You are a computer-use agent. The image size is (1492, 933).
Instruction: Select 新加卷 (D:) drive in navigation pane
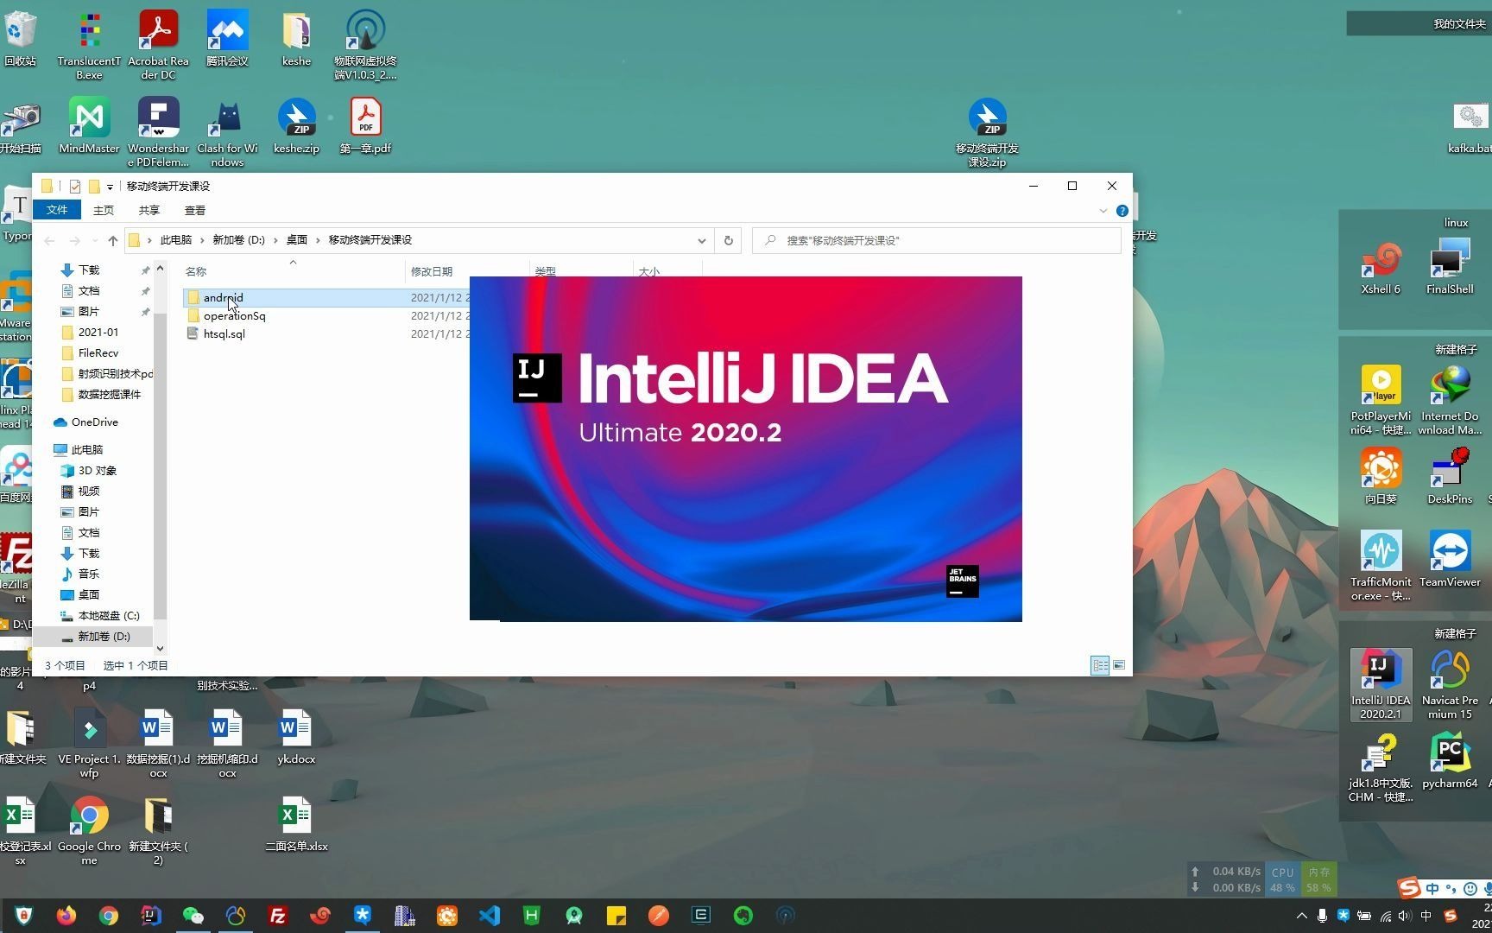[x=104, y=637]
